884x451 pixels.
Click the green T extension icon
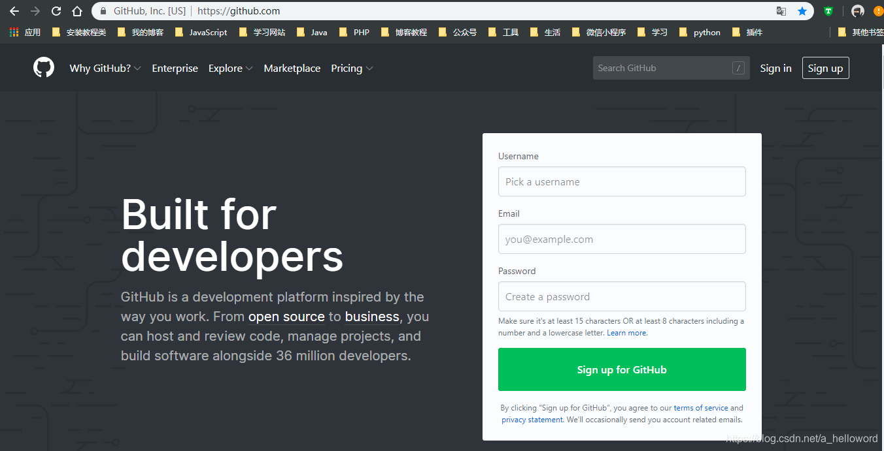pos(828,11)
